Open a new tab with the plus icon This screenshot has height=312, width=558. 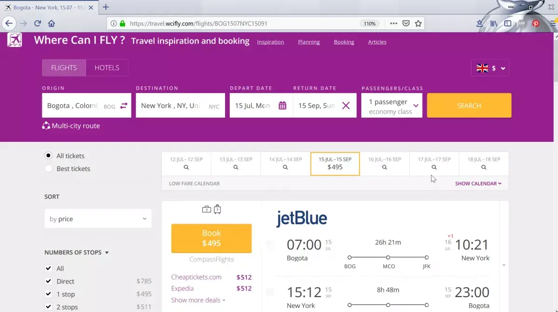(106, 7)
